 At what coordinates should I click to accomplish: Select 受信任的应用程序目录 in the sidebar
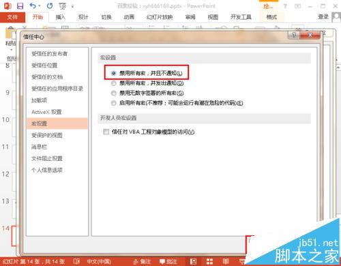coord(57,89)
